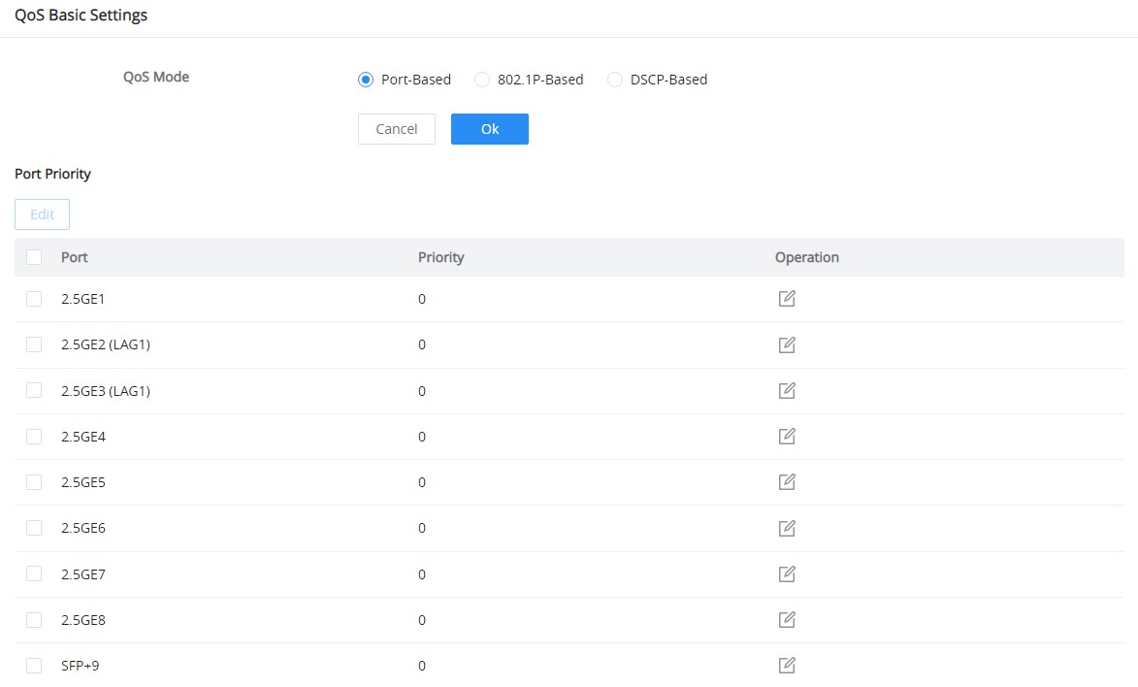Click the Port Priority section title
The height and width of the screenshot is (687, 1138).
pyautogui.click(x=52, y=174)
